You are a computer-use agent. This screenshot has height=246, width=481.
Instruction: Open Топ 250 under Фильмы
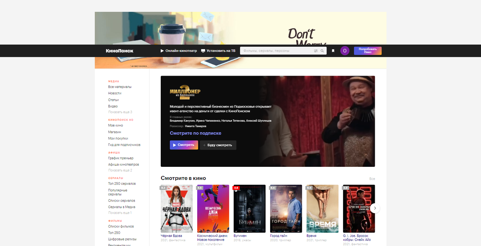[x=114, y=233]
